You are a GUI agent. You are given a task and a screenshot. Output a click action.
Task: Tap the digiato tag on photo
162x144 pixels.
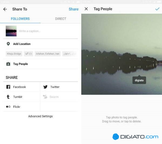tap(139, 80)
